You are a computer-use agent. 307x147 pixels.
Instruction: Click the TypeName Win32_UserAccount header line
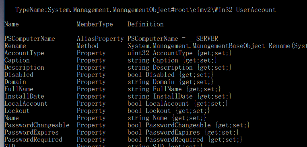point(146,10)
